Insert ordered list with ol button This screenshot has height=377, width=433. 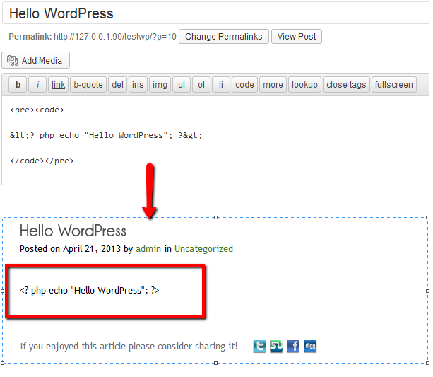coord(201,85)
